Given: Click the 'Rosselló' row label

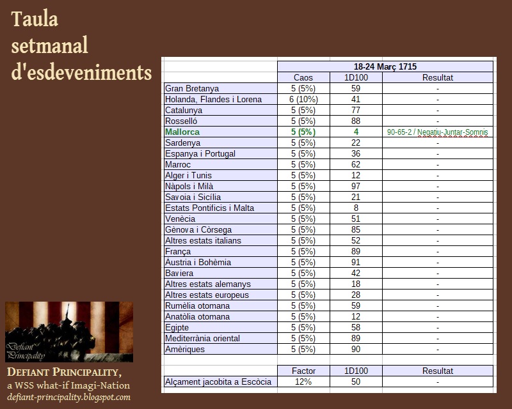Looking at the screenshot, I should click(x=220, y=121).
